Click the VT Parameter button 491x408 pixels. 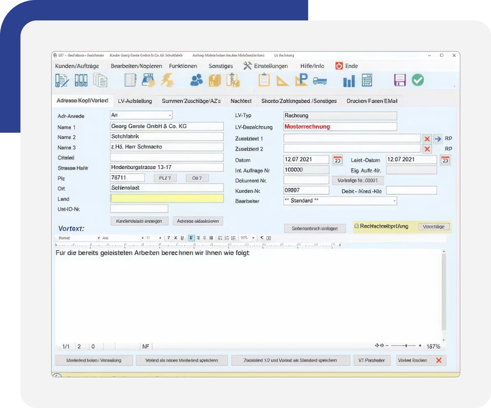pyautogui.click(x=372, y=360)
